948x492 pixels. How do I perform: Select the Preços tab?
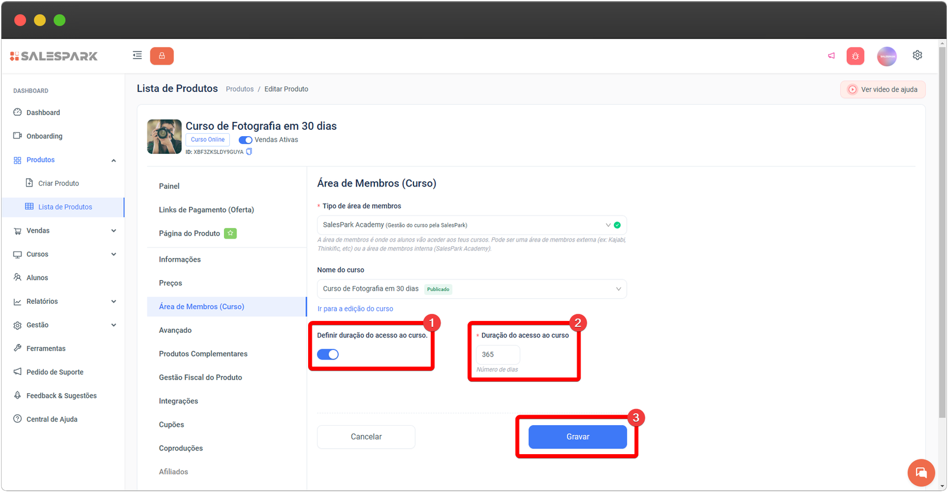click(x=171, y=283)
